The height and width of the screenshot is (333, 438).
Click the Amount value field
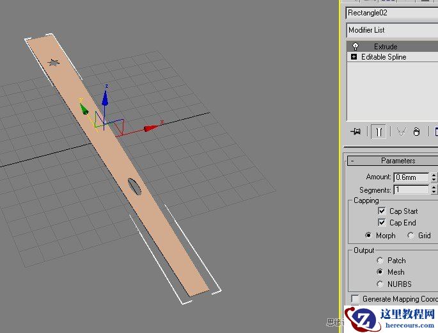coord(411,177)
